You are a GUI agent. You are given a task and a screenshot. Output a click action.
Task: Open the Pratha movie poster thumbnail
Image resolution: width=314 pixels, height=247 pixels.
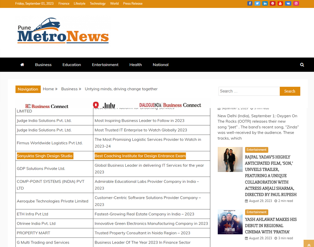(230, 222)
